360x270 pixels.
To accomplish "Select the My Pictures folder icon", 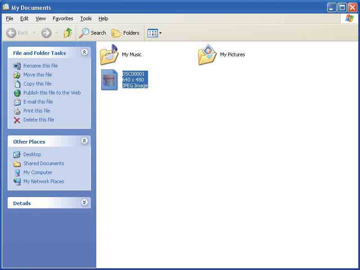I will tap(207, 54).
